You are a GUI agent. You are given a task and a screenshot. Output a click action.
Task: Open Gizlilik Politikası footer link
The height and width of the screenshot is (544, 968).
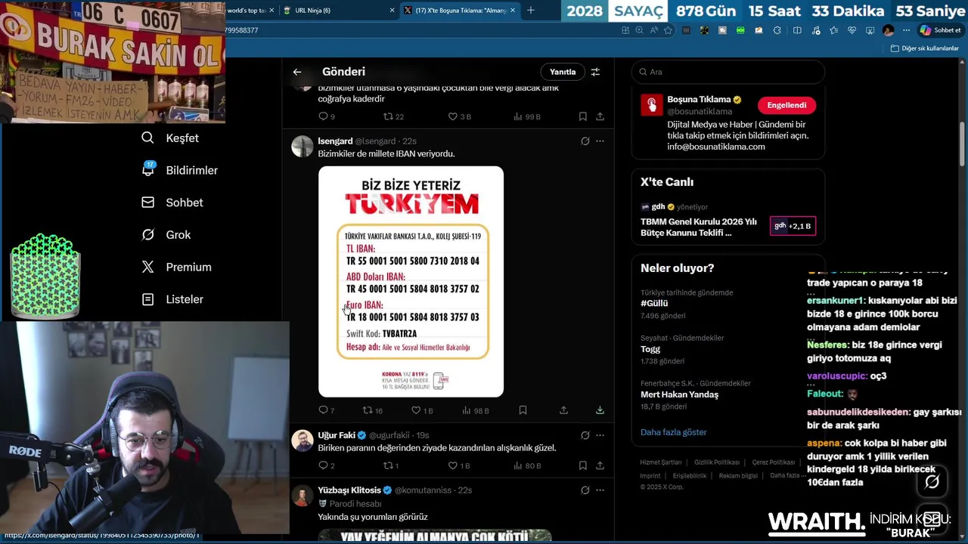point(717,462)
